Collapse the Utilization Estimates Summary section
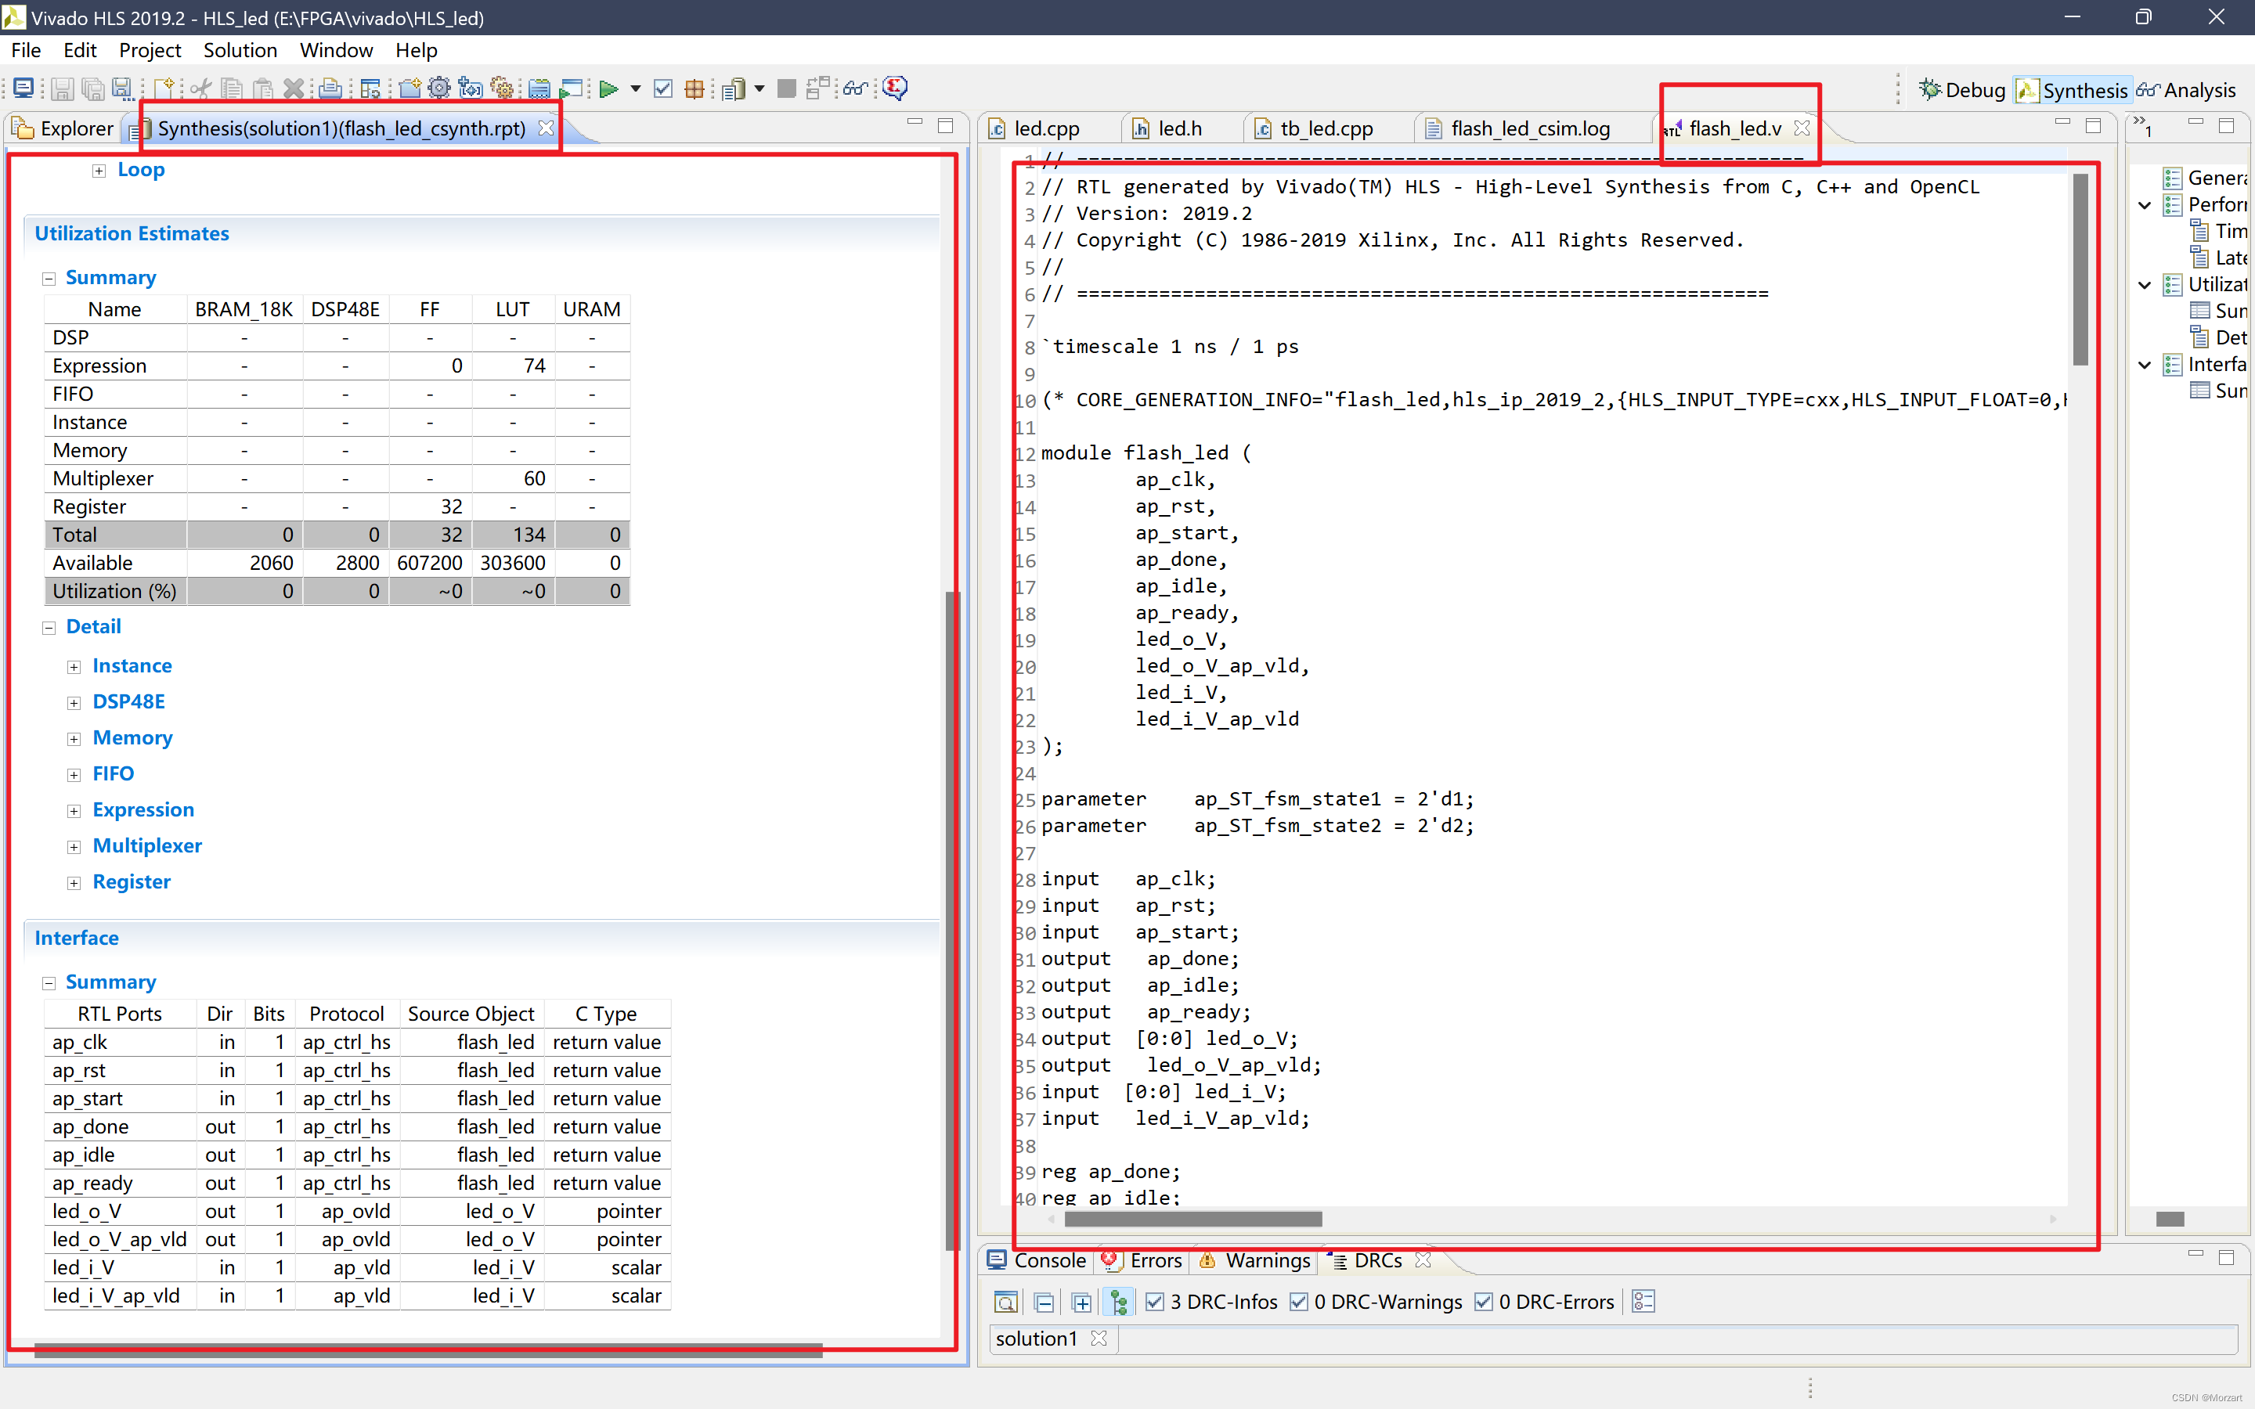 pos(49,279)
